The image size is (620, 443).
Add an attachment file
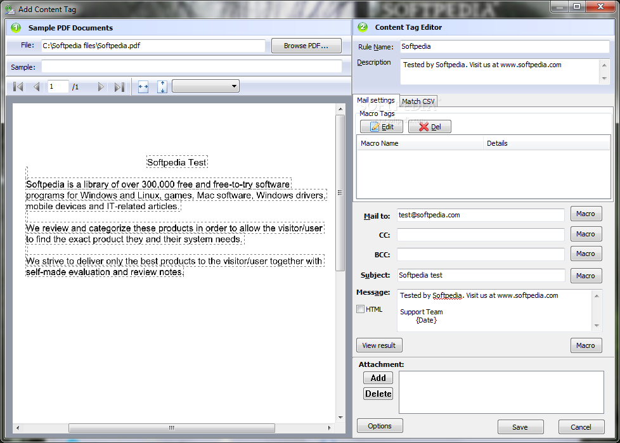(378, 378)
